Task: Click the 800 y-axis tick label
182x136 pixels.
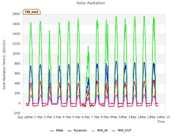Action: click(x=17, y=63)
